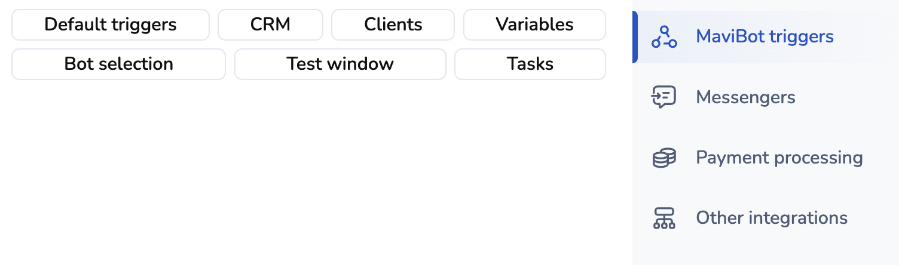Choose the Bot selection button
Viewport: 899px width, 265px height.
(118, 64)
